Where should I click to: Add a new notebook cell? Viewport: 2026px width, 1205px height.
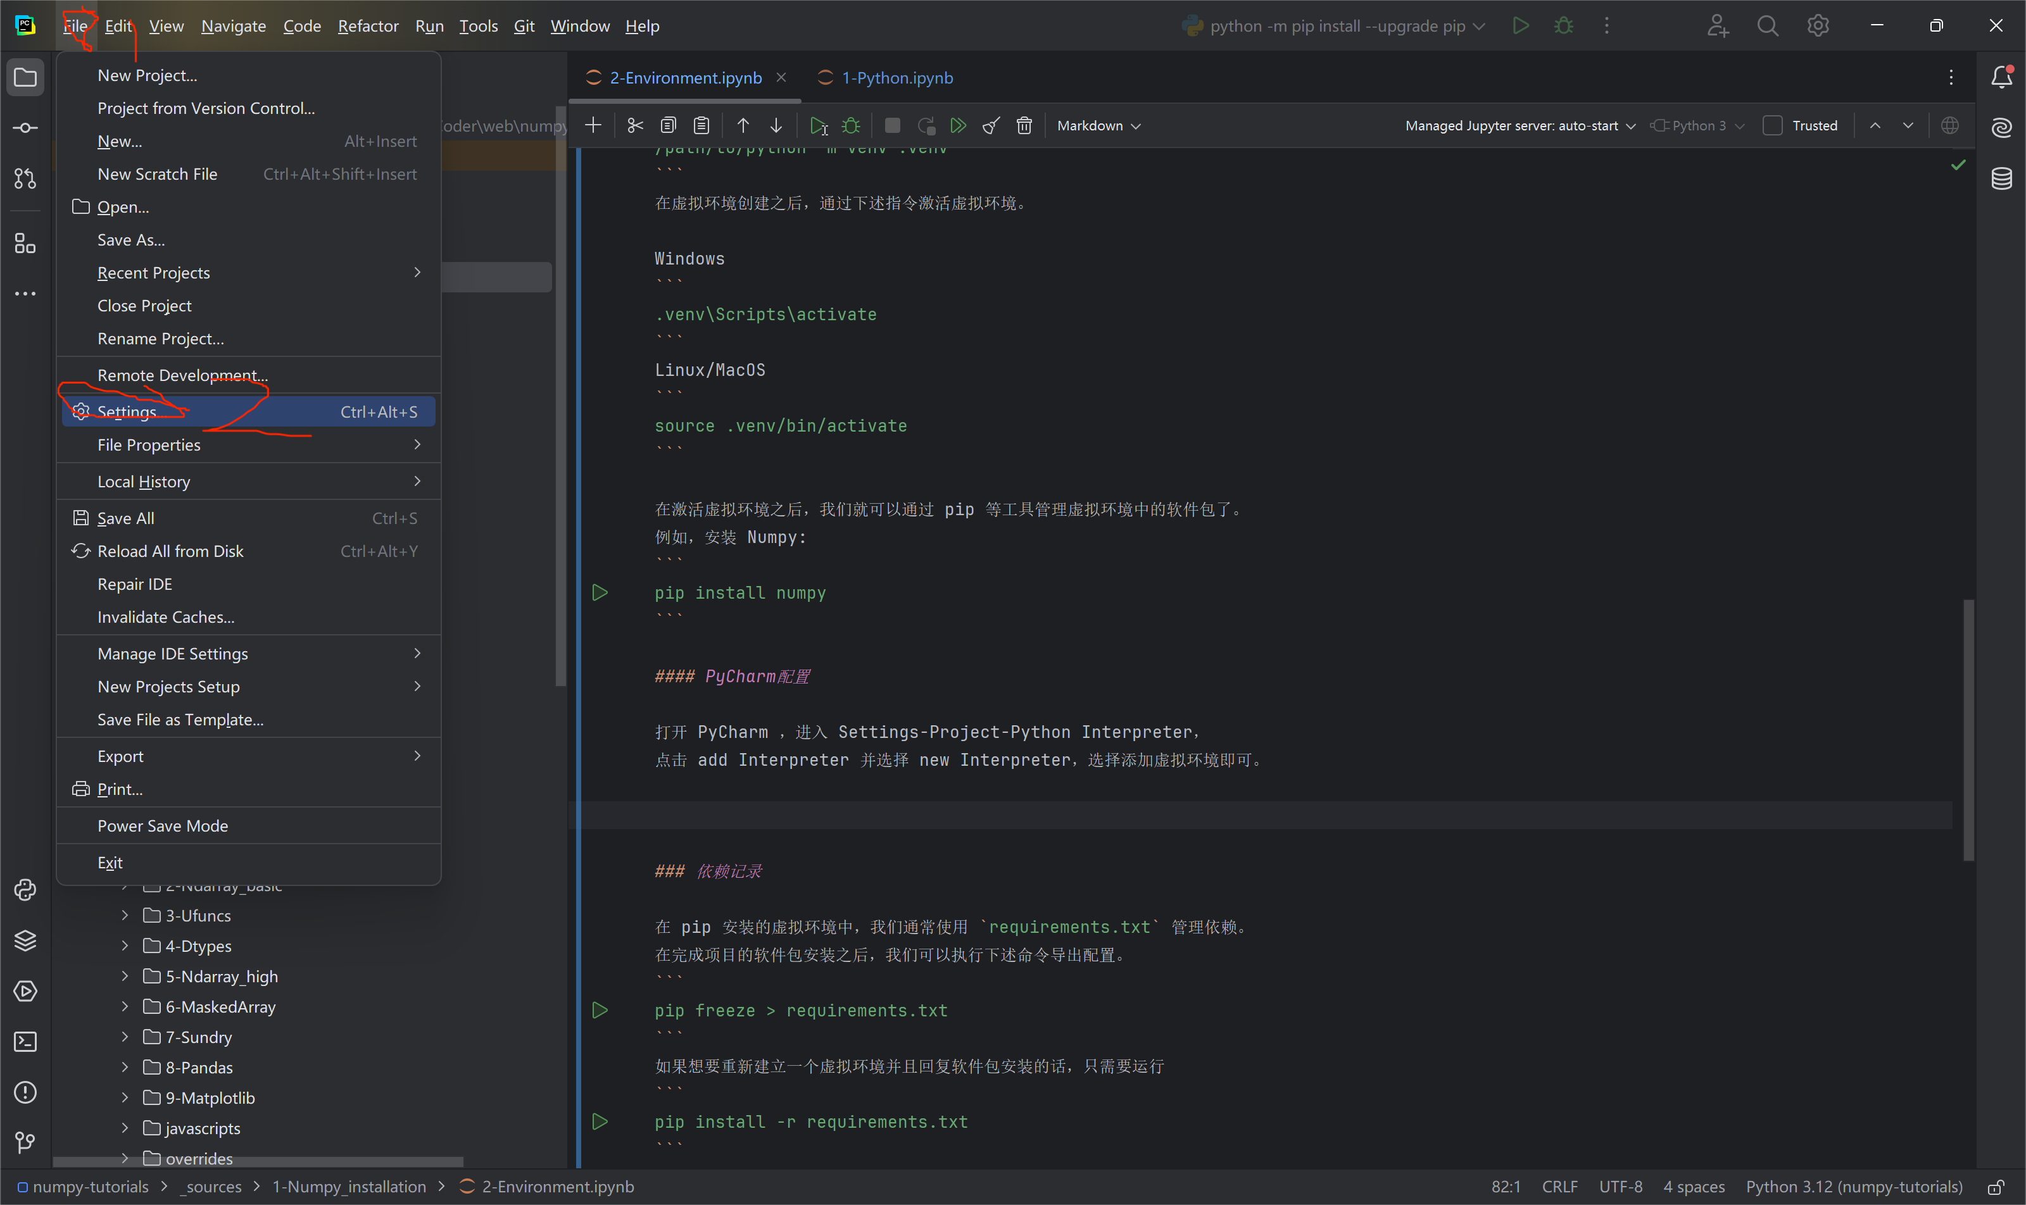click(593, 125)
